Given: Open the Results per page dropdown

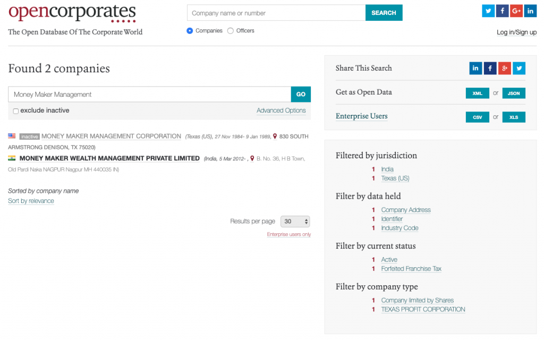Looking at the screenshot, I should click(295, 222).
